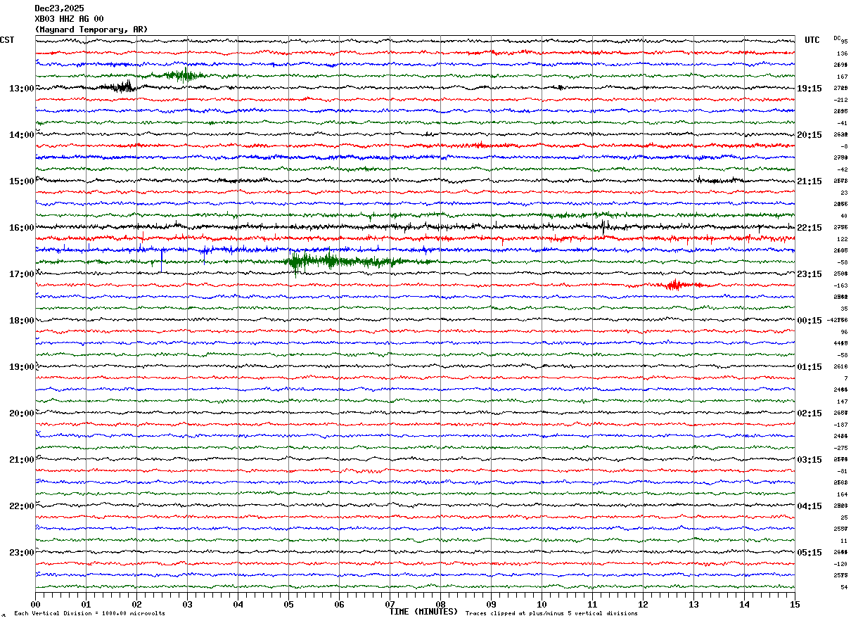Click the 15 minute axis tick label
Viewport: 851px width, 623px height.
click(x=794, y=604)
